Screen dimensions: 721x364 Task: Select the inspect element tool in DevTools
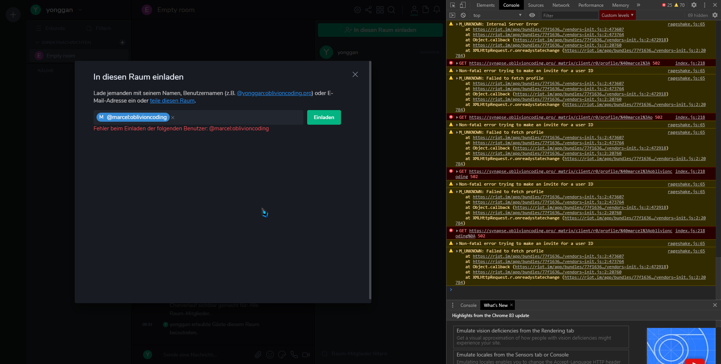click(x=453, y=5)
